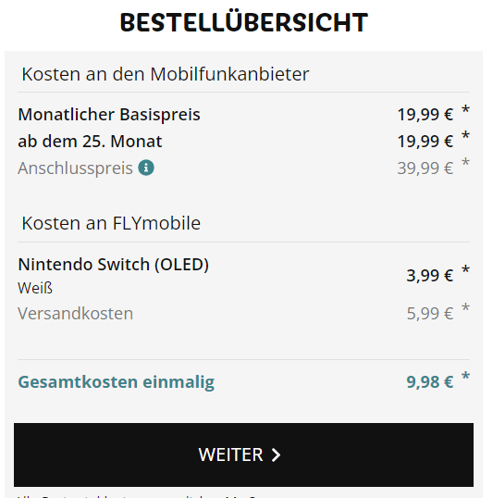Select the Nintendo Switch (OLED) product name
The width and height of the screenshot is (493, 498).
(114, 264)
